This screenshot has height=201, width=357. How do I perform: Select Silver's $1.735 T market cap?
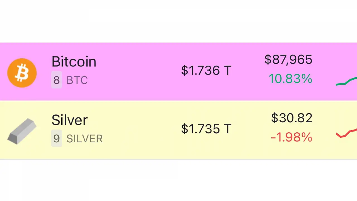206,129
